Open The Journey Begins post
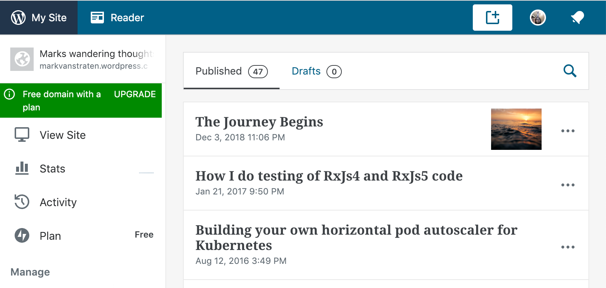Viewport: 606px width, 288px height. (259, 122)
